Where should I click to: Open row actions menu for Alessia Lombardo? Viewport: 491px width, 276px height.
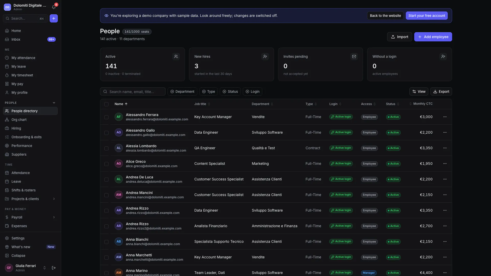pyautogui.click(x=445, y=148)
